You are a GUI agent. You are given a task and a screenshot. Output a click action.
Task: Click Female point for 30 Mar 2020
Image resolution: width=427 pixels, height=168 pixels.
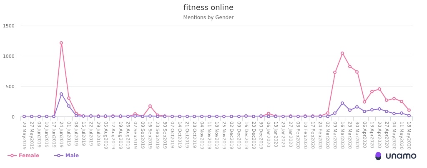[357, 72]
